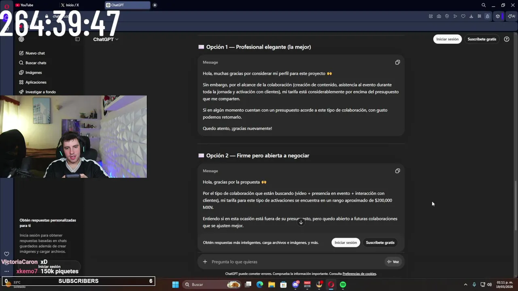This screenshot has height=291, width=518.
Task: Click Opera browser taskbar icon
Action: (331, 285)
